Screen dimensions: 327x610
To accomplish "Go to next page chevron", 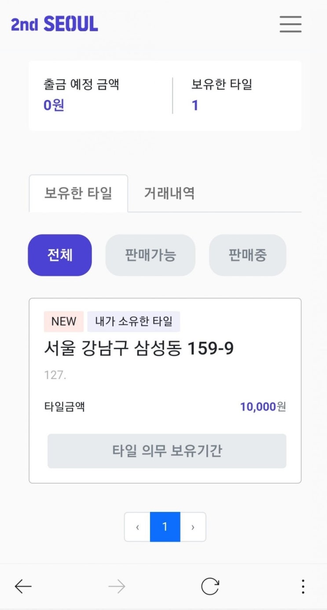I will [x=193, y=527].
